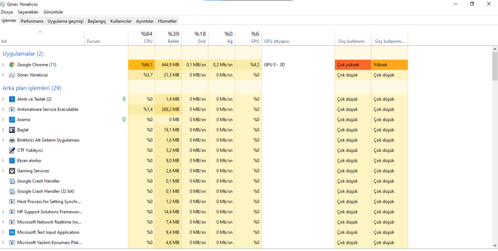
Task: Click the GPU 0 - 3D cell
Action: [x=298, y=65]
